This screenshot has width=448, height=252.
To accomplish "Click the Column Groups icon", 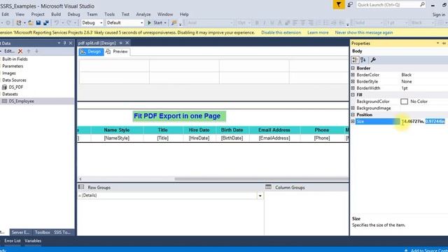I will 268,187.
